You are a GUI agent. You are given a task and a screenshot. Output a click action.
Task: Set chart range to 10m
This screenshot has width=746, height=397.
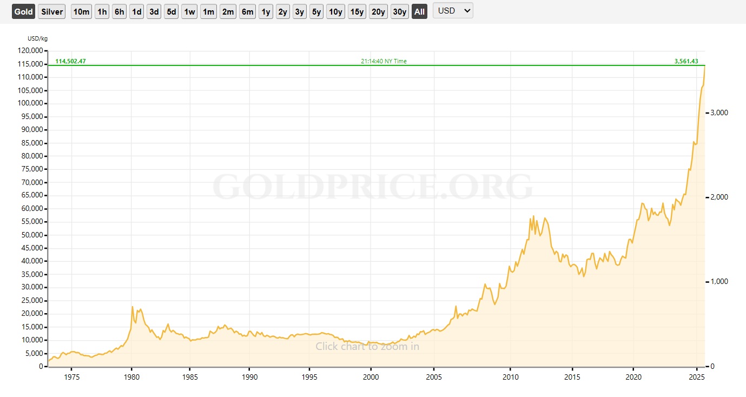pos(81,11)
